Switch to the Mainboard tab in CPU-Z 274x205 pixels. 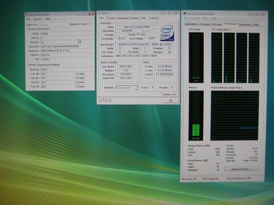pyautogui.click(x=123, y=18)
